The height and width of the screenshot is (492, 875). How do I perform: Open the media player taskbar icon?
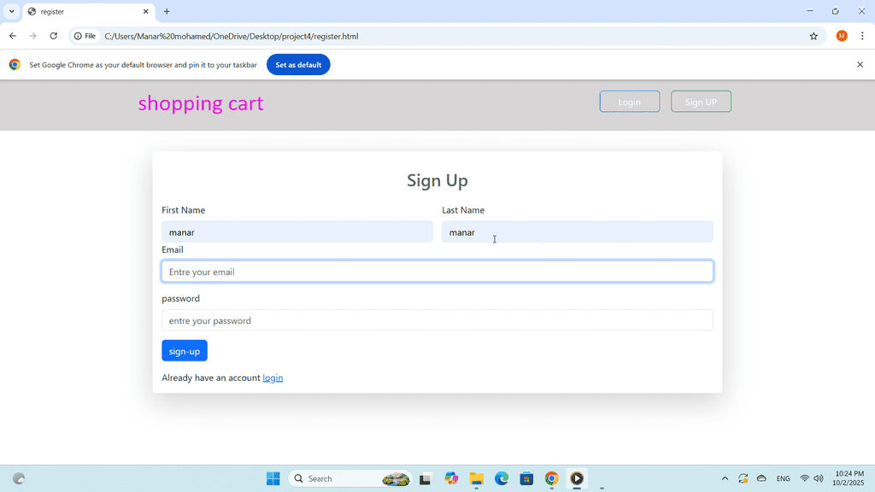[x=577, y=478]
